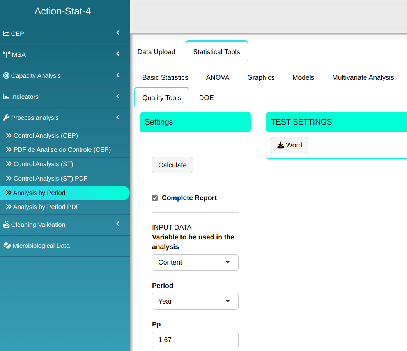The width and height of the screenshot is (407, 351).
Task: Click the Cleaning Validation icon
Action: pos(6,225)
